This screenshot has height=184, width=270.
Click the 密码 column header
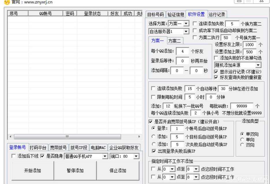point(70,14)
